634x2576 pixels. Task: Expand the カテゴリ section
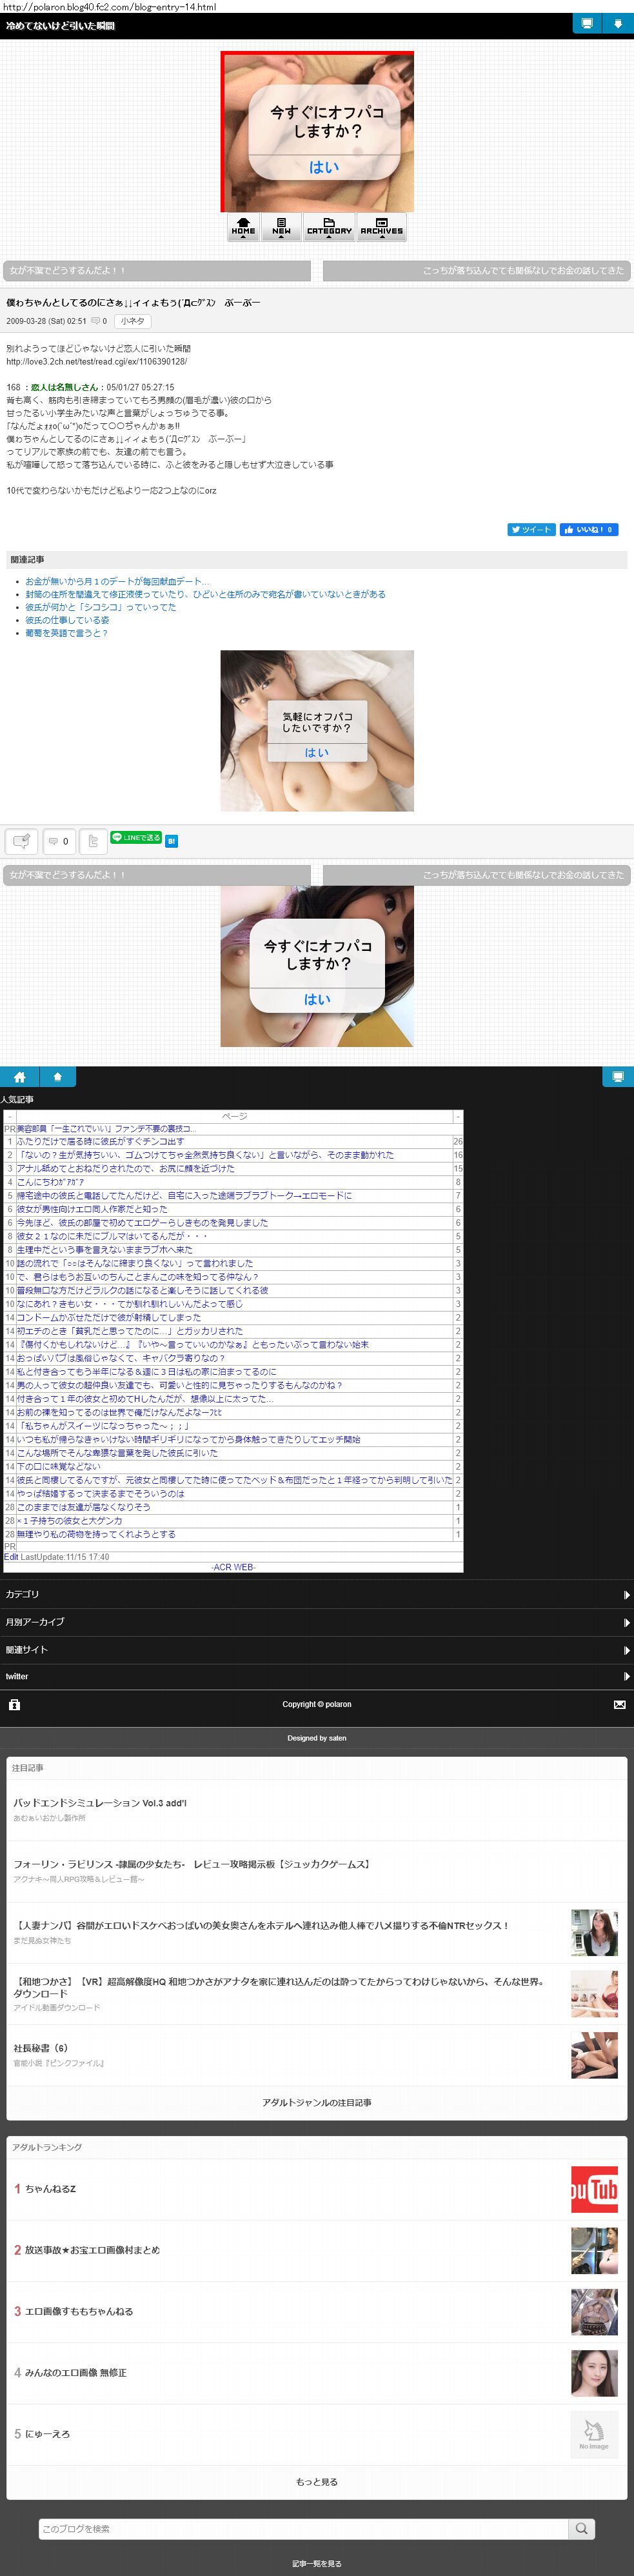(316, 1594)
